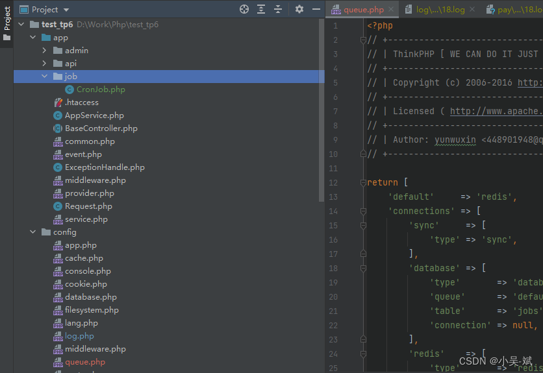543x373 pixels.
Task: Expand the api folder arrow
Action: [44, 64]
